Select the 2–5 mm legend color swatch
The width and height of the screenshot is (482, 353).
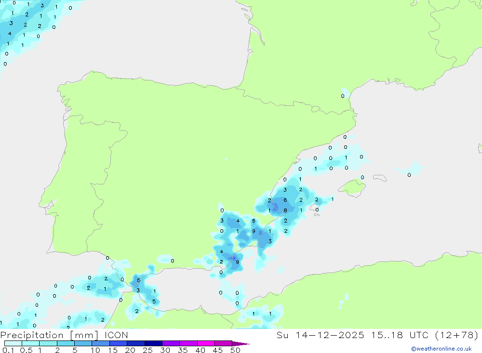(x=66, y=343)
